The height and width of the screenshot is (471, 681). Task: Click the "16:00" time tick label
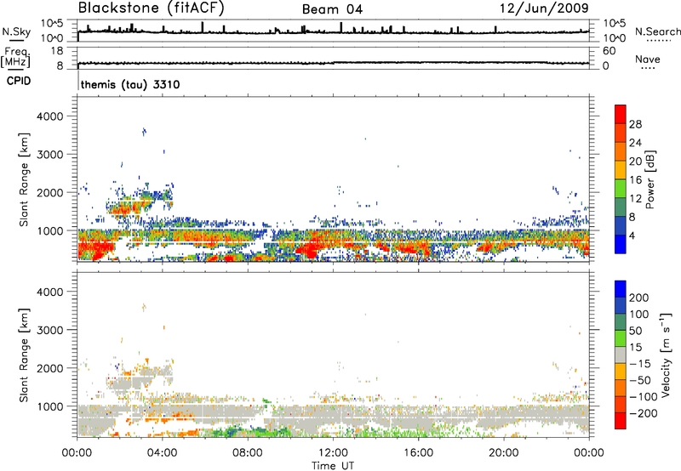tap(418, 453)
